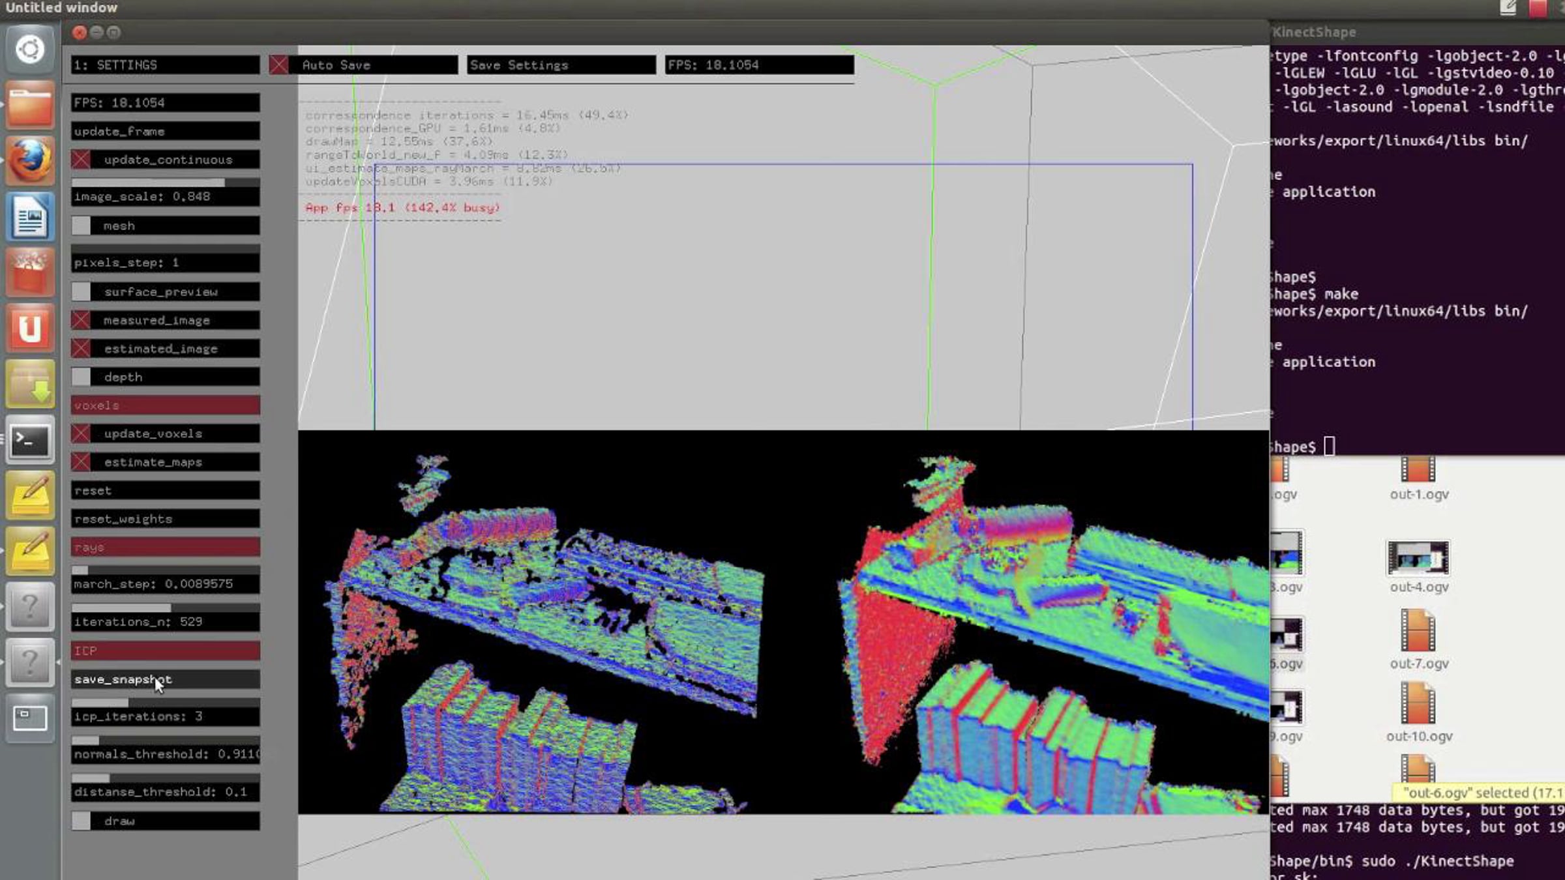Launch Firefox from the dock
Screen dimensions: 1565x880
tap(30, 160)
